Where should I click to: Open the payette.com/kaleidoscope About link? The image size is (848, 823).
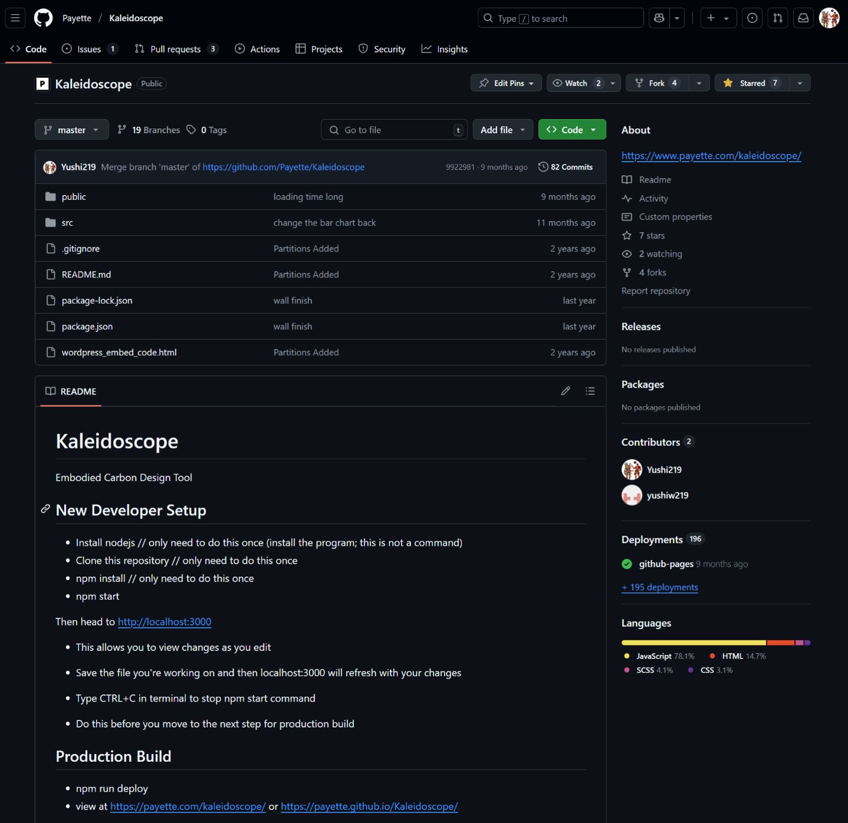(711, 156)
